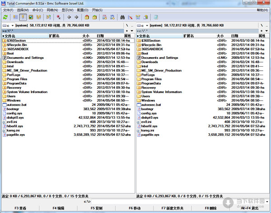Open the right panel drive dropdown

pyautogui.click(x=144, y=26)
